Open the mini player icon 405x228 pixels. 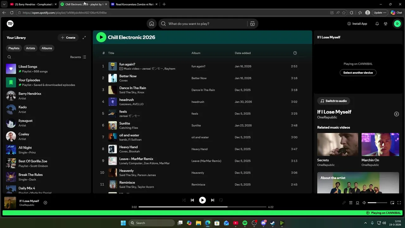[392, 203]
